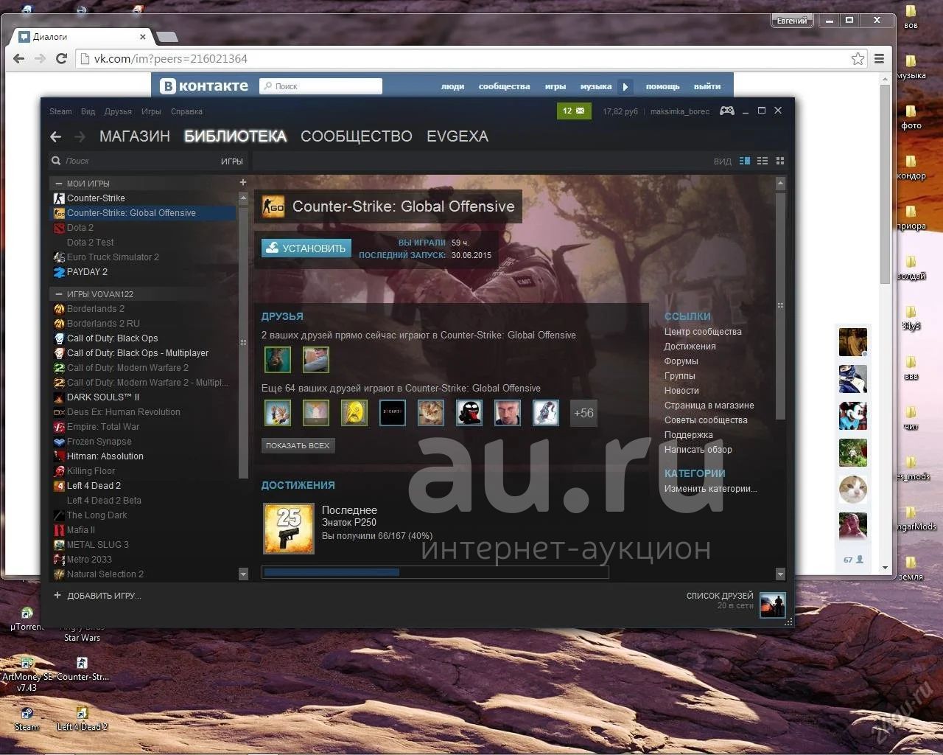Go to the МАГАЗИН tab

[x=135, y=136]
